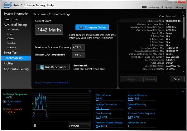Image resolution: width=187 pixels, height=131 pixels.
Task: Click the Compare Online robot icon
Action: tap(81, 27)
